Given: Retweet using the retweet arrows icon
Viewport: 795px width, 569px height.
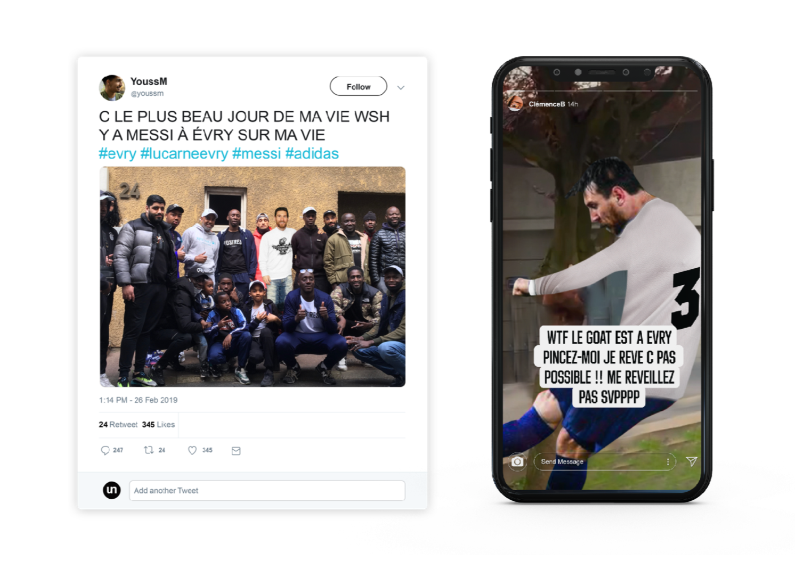Looking at the screenshot, I should [x=149, y=450].
